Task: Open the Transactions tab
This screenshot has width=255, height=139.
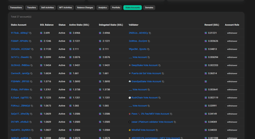Action: (x=16, y=8)
